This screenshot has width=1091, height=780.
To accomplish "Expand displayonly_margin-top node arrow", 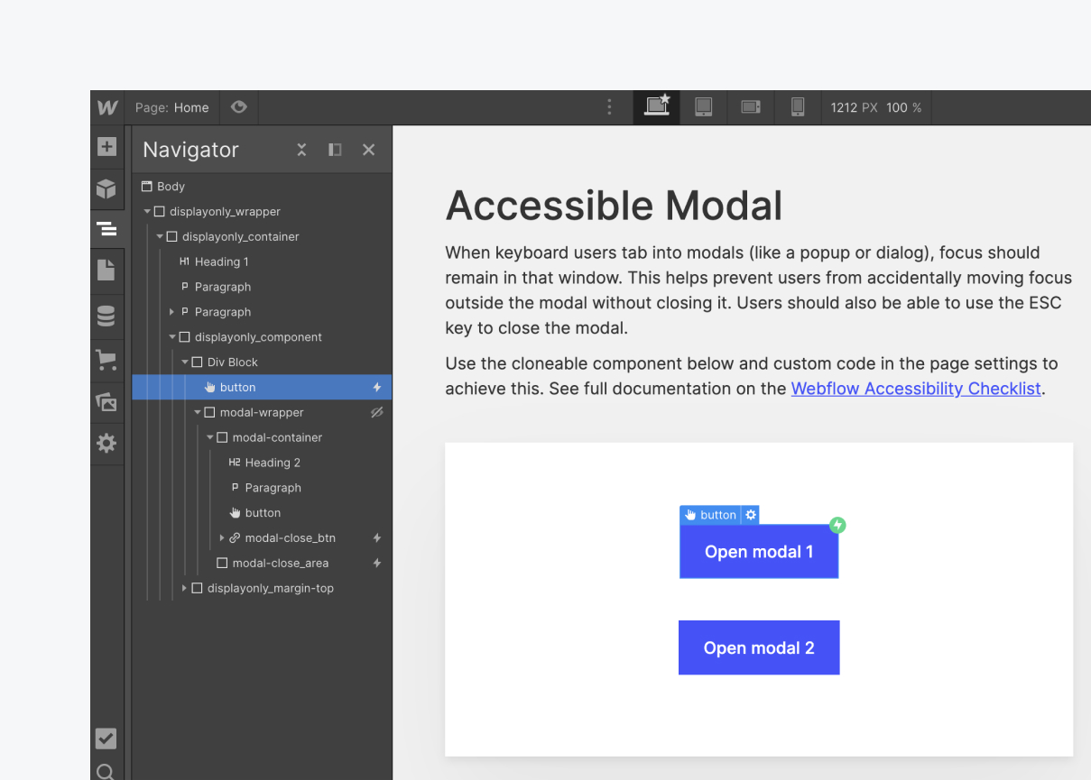I will point(185,589).
